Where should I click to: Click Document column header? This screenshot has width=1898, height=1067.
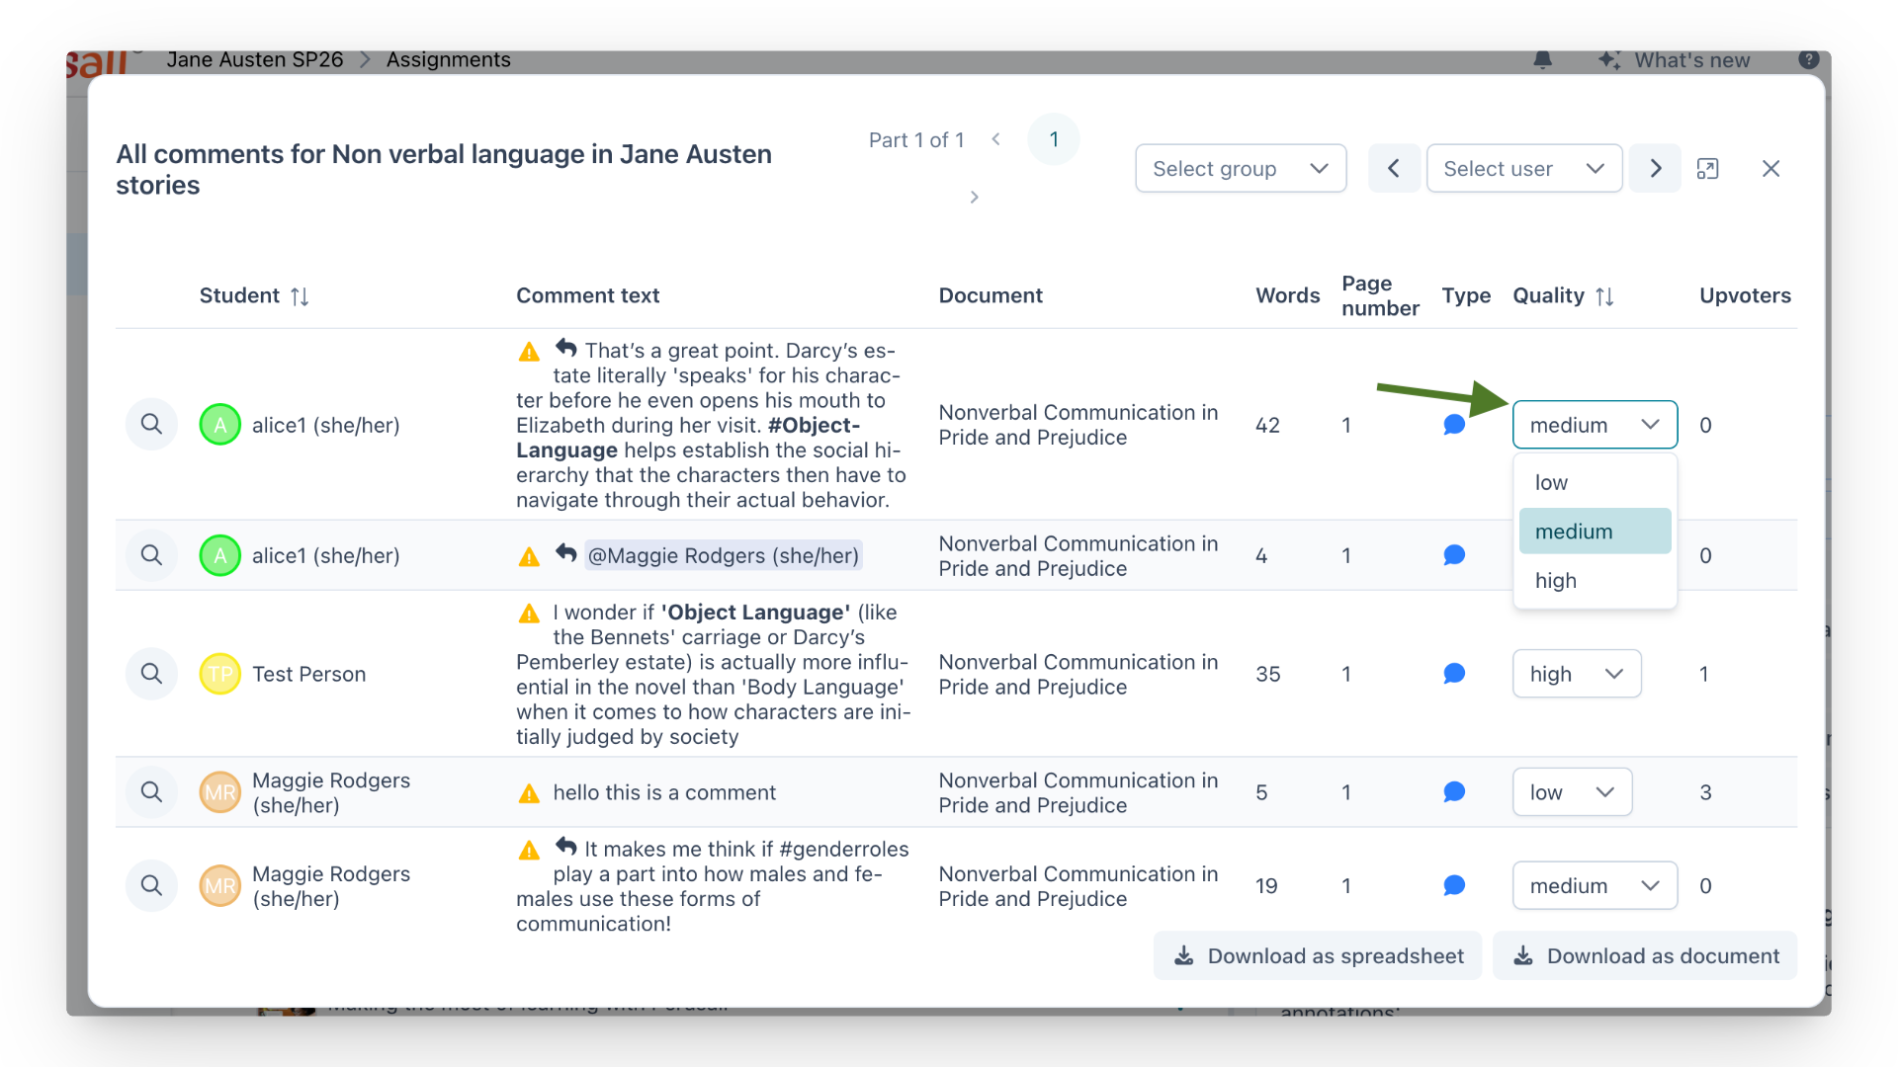tap(991, 295)
